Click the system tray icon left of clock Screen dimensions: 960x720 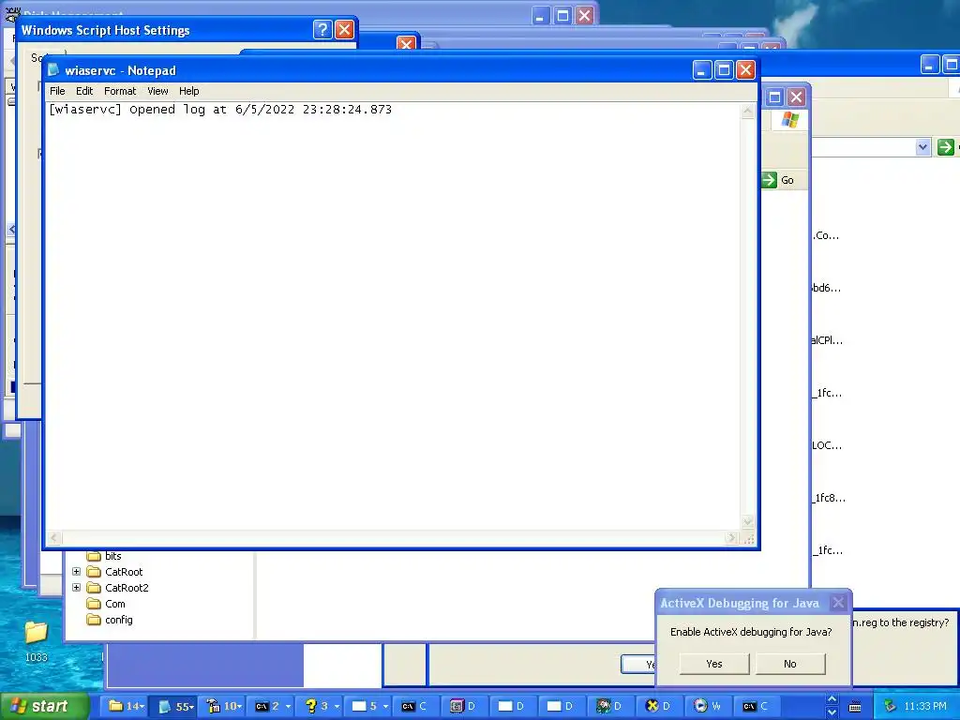pyautogui.click(x=890, y=707)
